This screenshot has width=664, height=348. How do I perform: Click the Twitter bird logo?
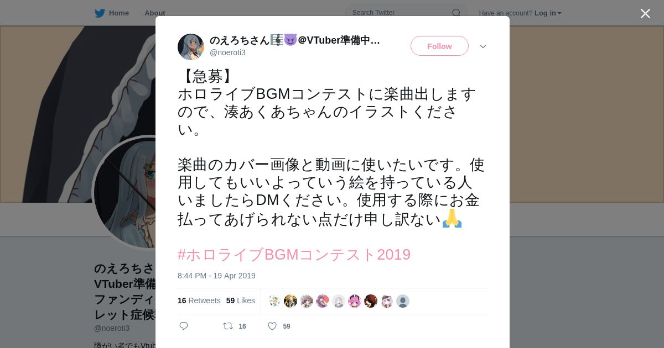[100, 13]
